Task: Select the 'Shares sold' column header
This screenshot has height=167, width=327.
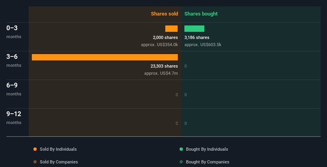Action: 164,14
